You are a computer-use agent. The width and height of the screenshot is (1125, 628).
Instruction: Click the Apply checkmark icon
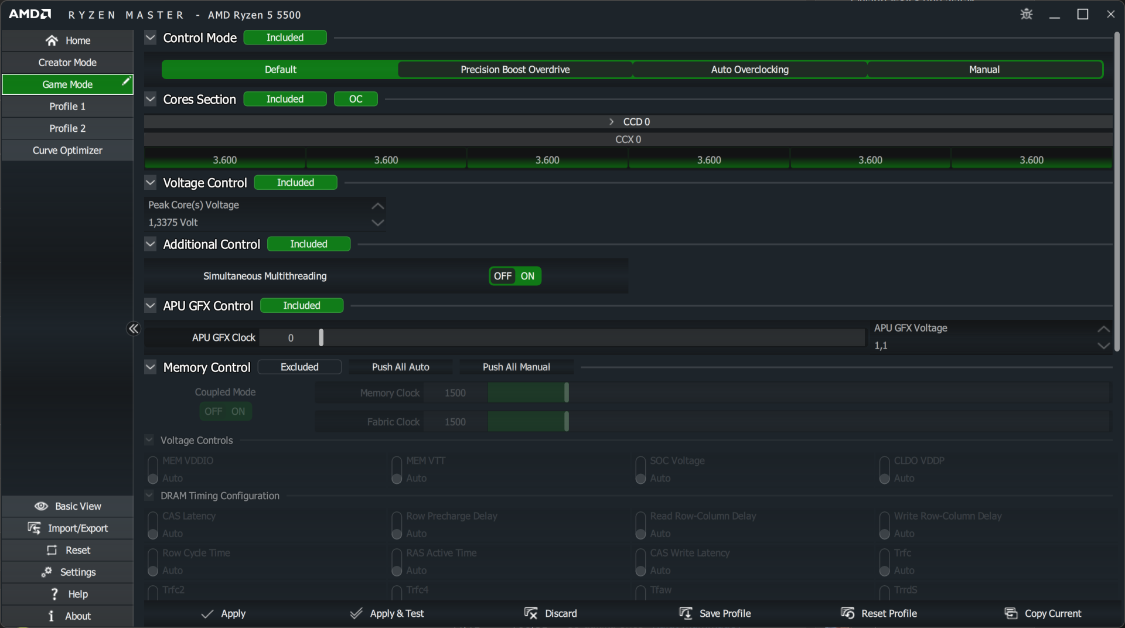pos(207,613)
